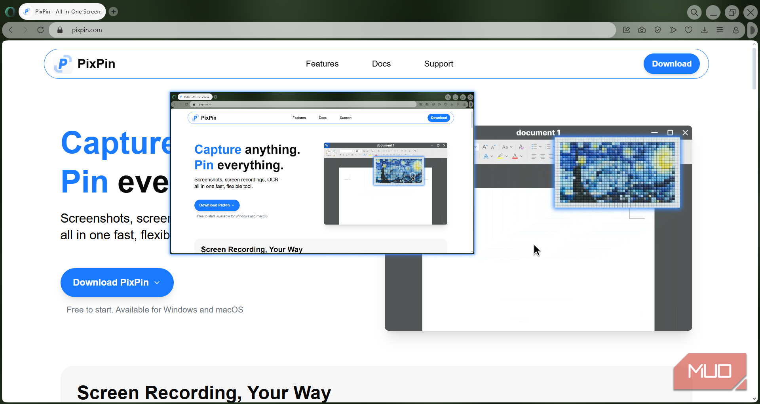Click the PixPin logo in the header

pos(85,64)
